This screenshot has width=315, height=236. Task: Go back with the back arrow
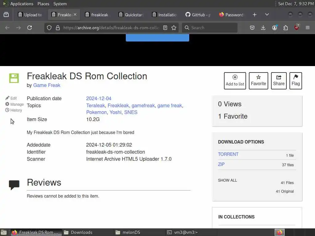(7, 28)
